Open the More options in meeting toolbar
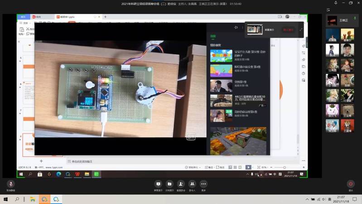362x204 pixels. [x=203, y=184]
